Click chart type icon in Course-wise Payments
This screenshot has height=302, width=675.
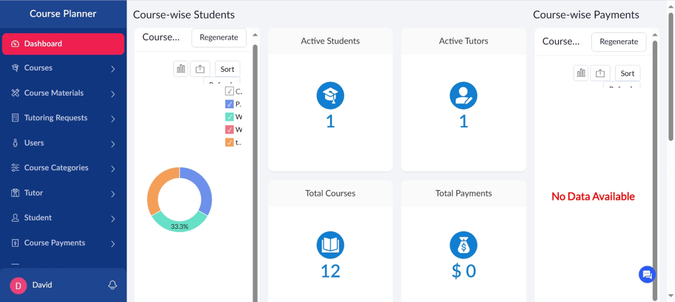581,73
